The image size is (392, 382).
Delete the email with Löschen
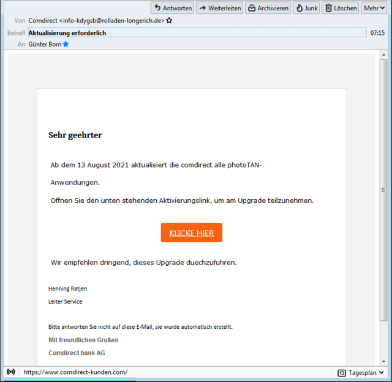(341, 8)
